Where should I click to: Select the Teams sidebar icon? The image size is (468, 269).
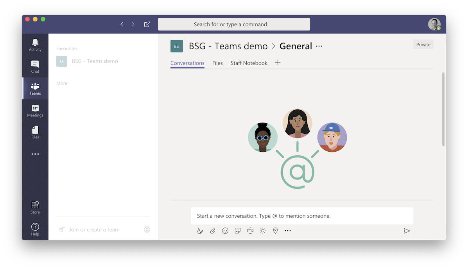point(35,89)
